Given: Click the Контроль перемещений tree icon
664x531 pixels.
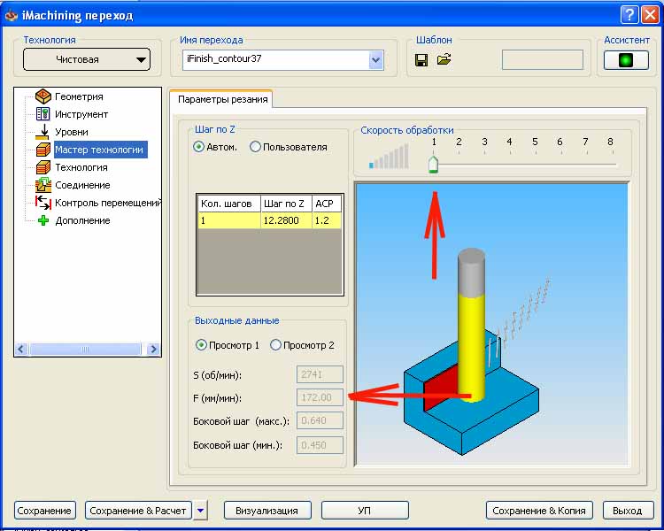Looking at the screenshot, I should coord(43,203).
